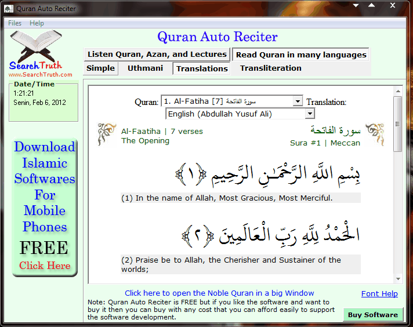Click the Quran Auto Reciter blue title
Viewport: 413px width, 327px height.
[218, 37]
